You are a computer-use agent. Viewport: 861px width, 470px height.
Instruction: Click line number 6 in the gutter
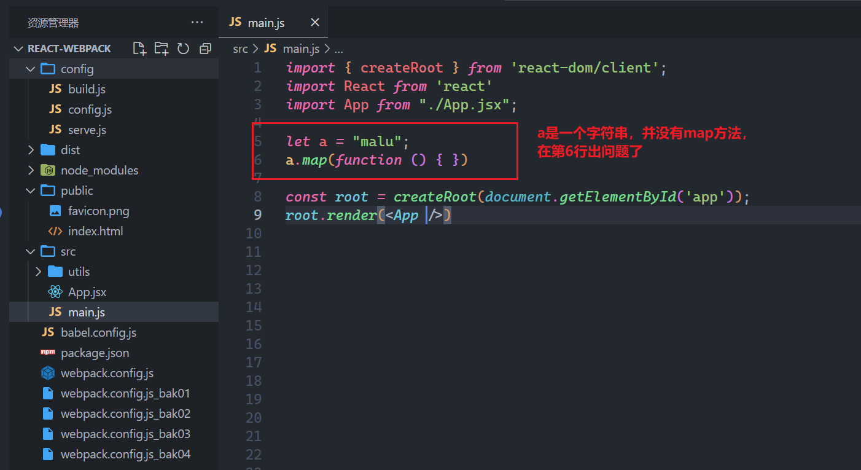(x=258, y=160)
